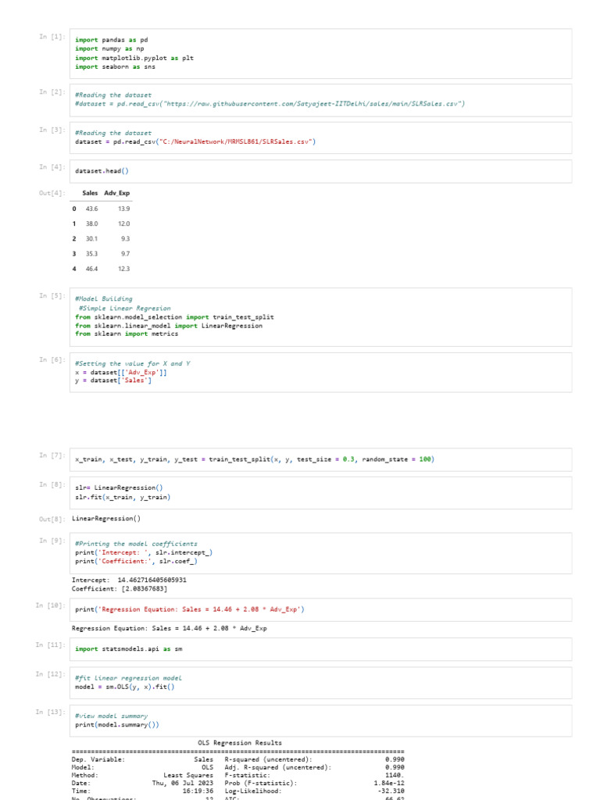
Task: Click the Regression Equation output text
Action: pyautogui.click(x=169, y=628)
